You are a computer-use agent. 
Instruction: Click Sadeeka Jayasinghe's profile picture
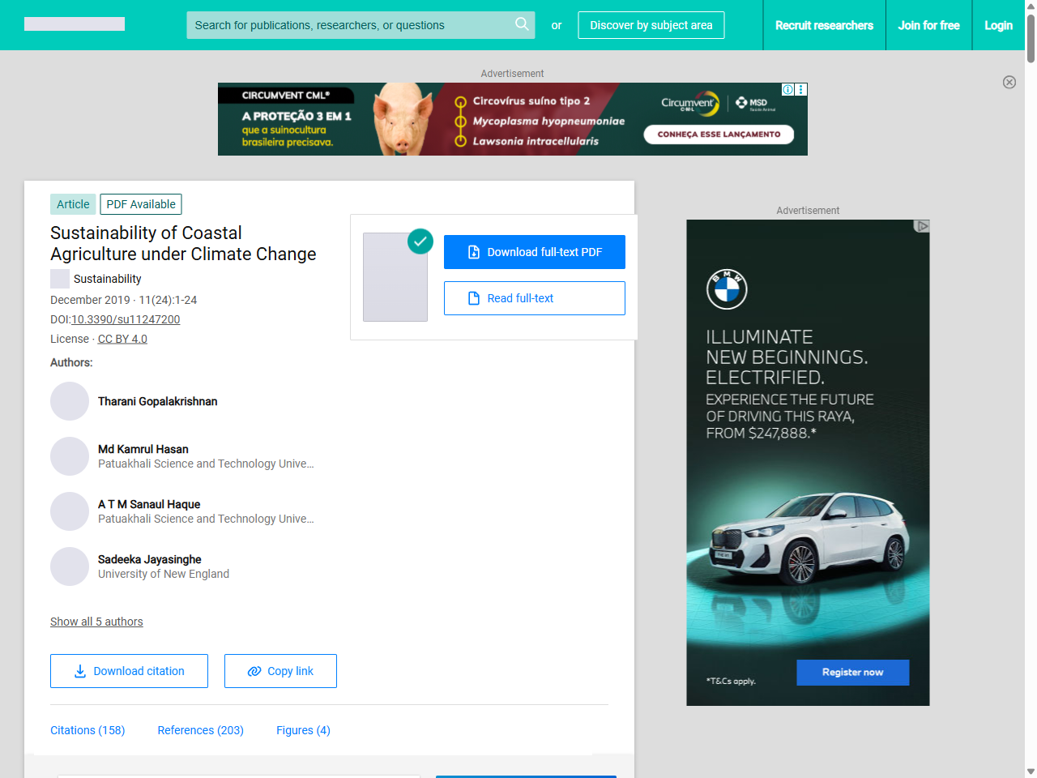click(70, 566)
